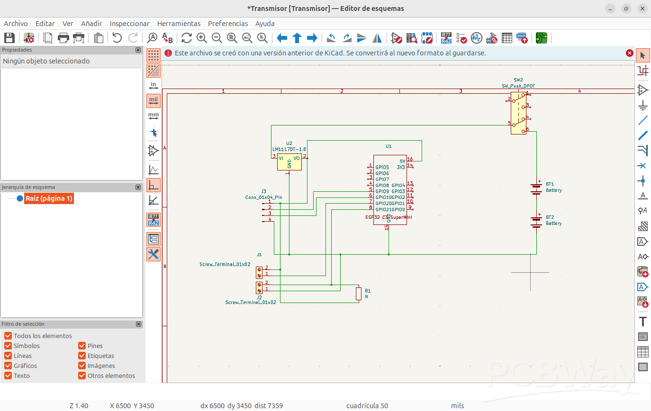This screenshot has height=411, width=651.
Task: Open the PCB editor icon
Action: (x=542, y=38)
